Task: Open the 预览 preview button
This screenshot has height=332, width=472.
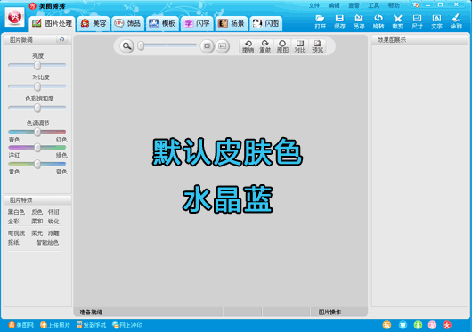Action: (x=317, y=46)
